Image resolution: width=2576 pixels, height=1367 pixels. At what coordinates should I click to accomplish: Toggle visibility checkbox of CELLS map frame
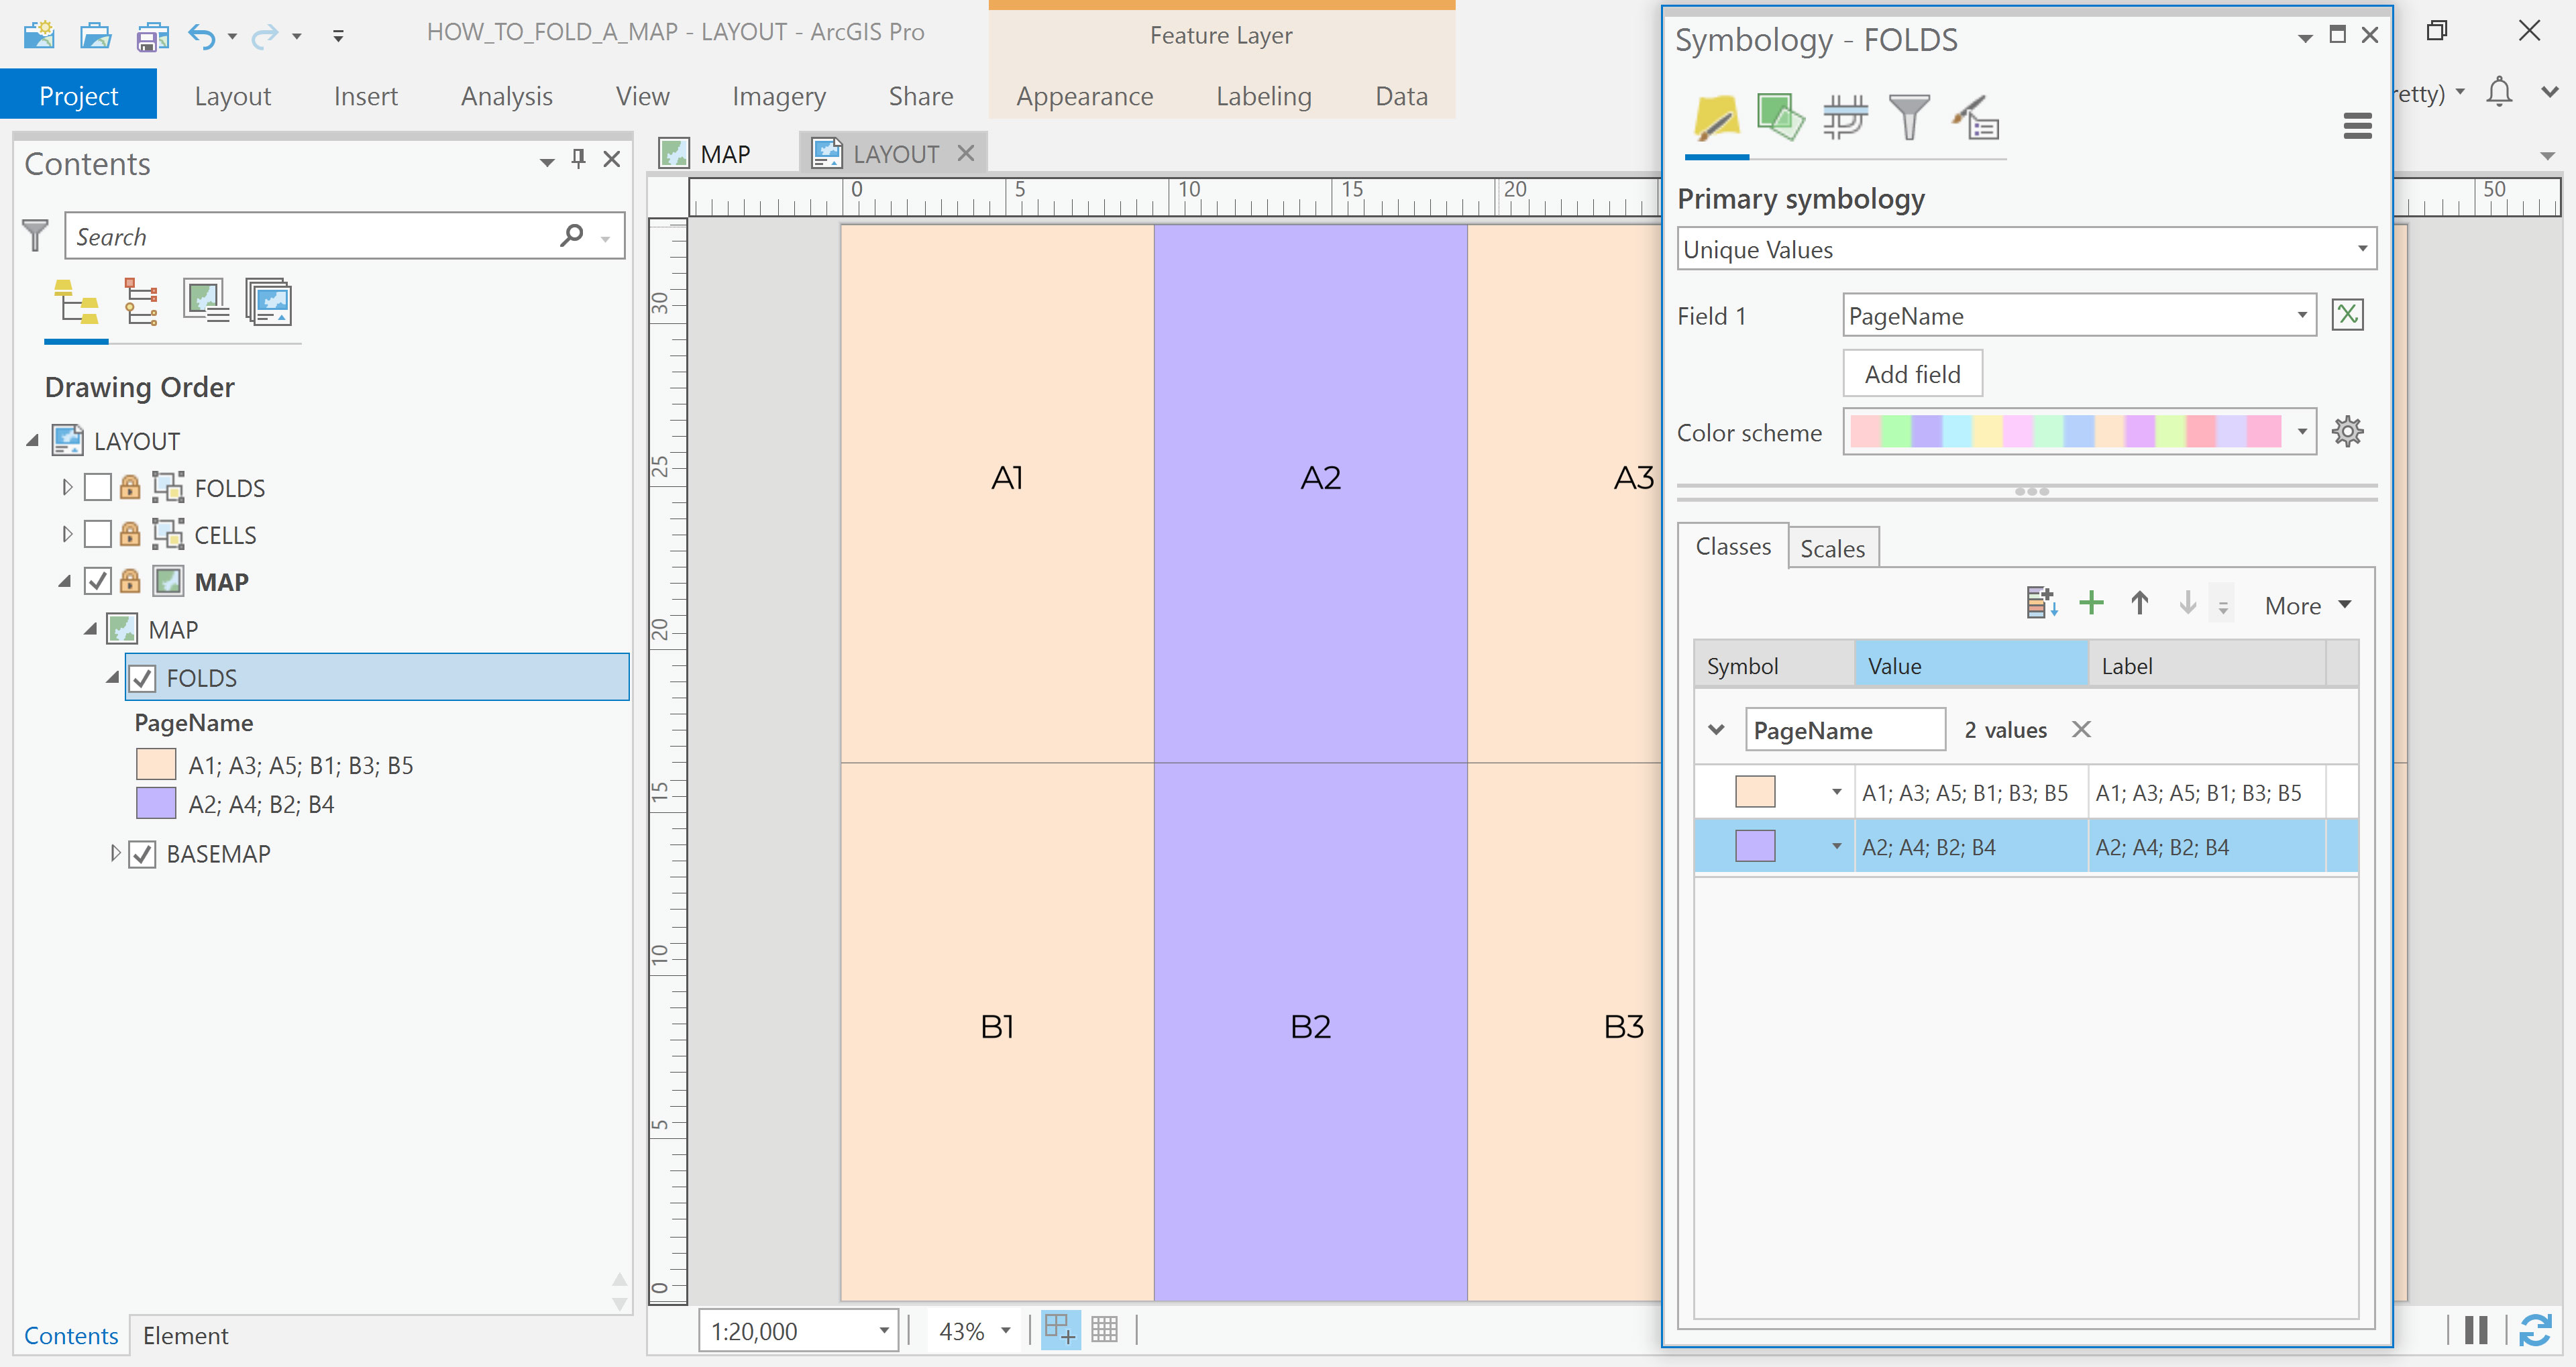(98, 535)
